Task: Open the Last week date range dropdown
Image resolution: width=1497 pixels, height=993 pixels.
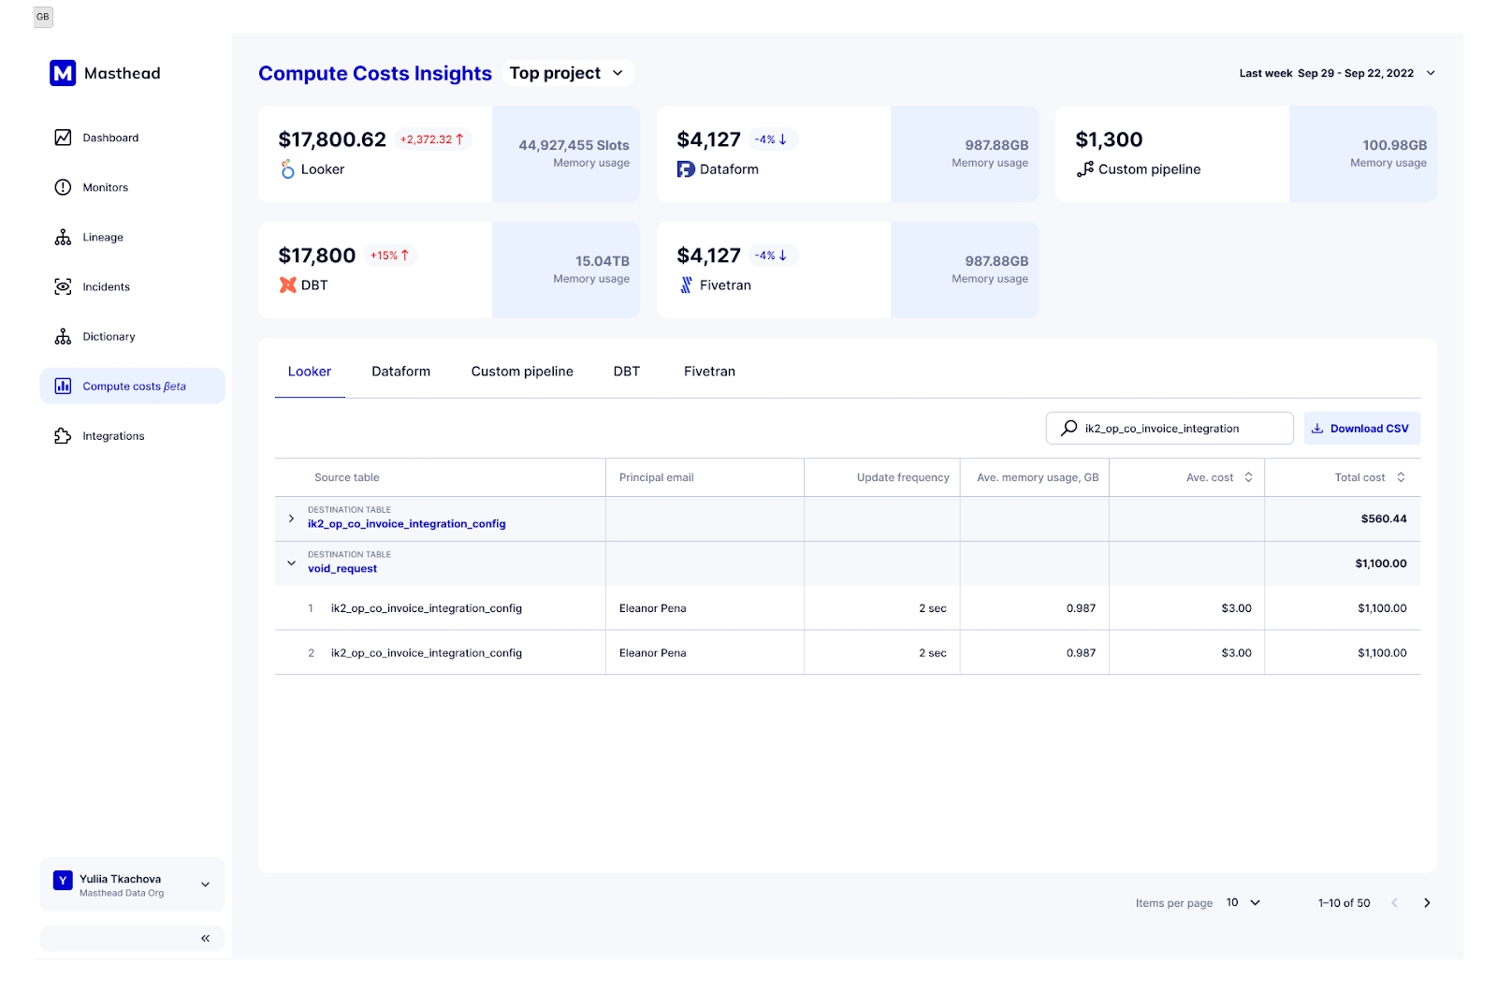Action: pyautogui.click(x=1430, y=73)
